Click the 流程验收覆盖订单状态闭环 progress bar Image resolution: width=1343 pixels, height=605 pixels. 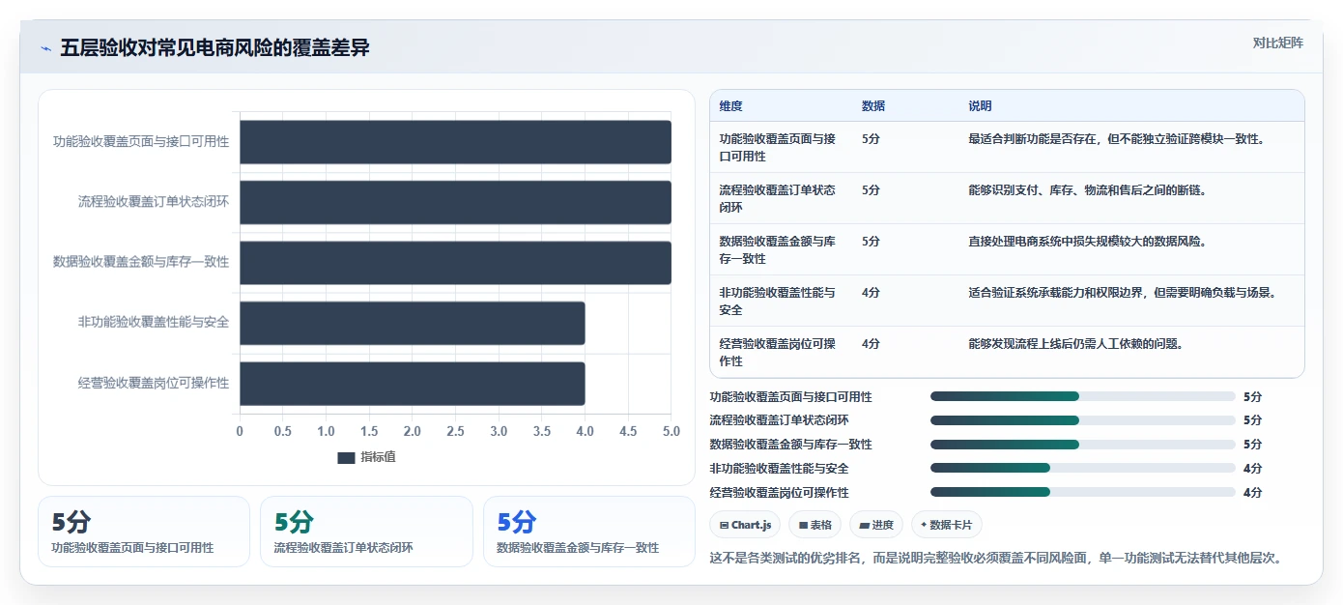pos(1082,420)
